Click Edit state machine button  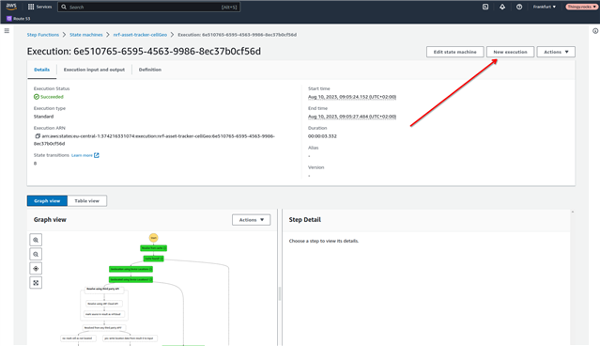pos(455,52)
